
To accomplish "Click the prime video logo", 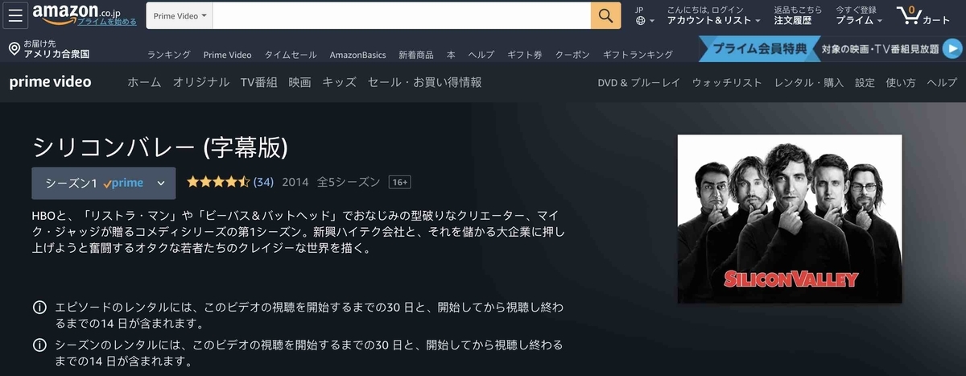I will tap(50, 82).
